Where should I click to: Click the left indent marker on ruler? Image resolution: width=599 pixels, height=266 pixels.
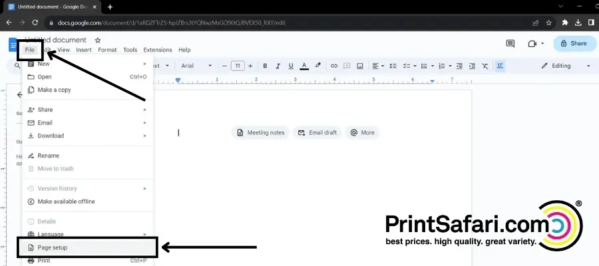tap(178, 80)
